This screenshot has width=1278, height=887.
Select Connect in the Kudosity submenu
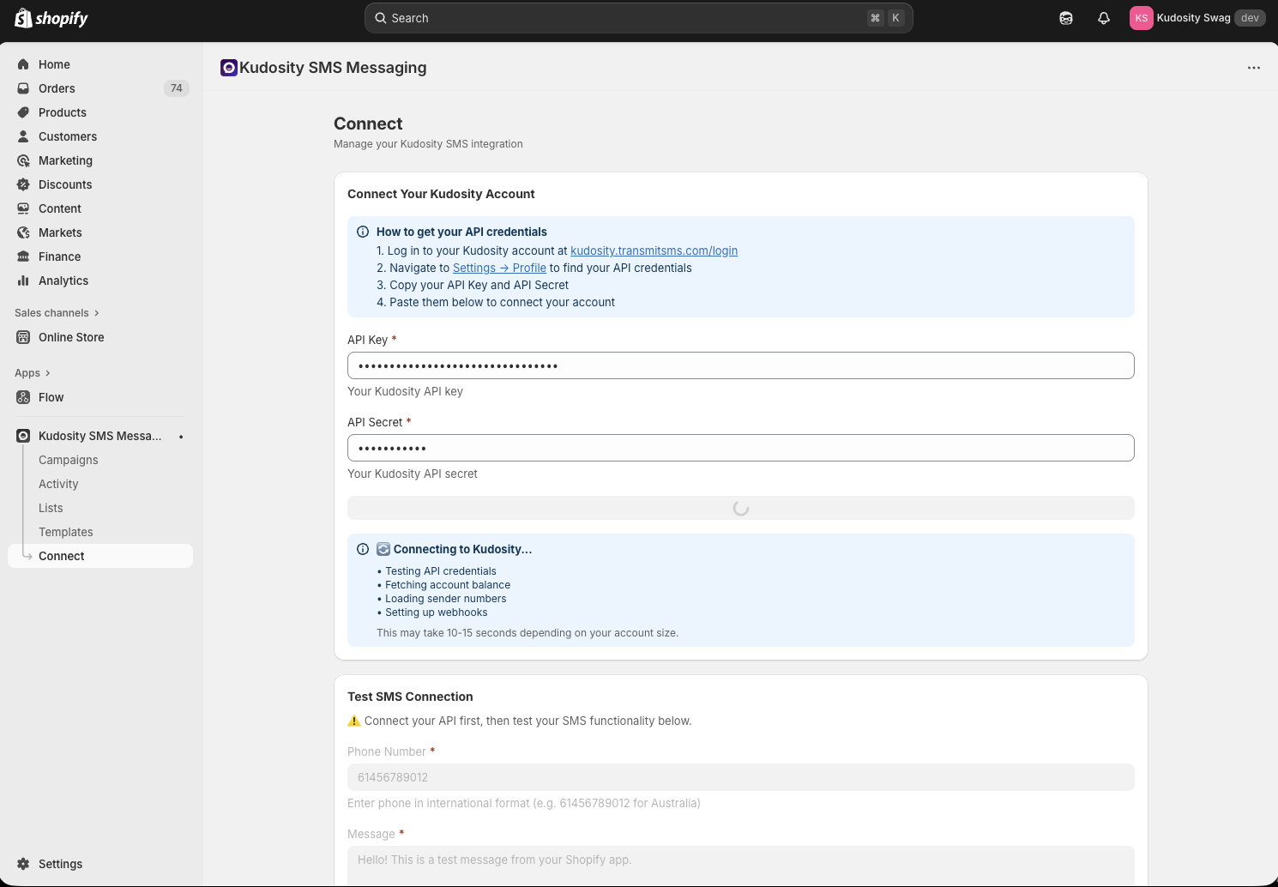tap(100, 556)
